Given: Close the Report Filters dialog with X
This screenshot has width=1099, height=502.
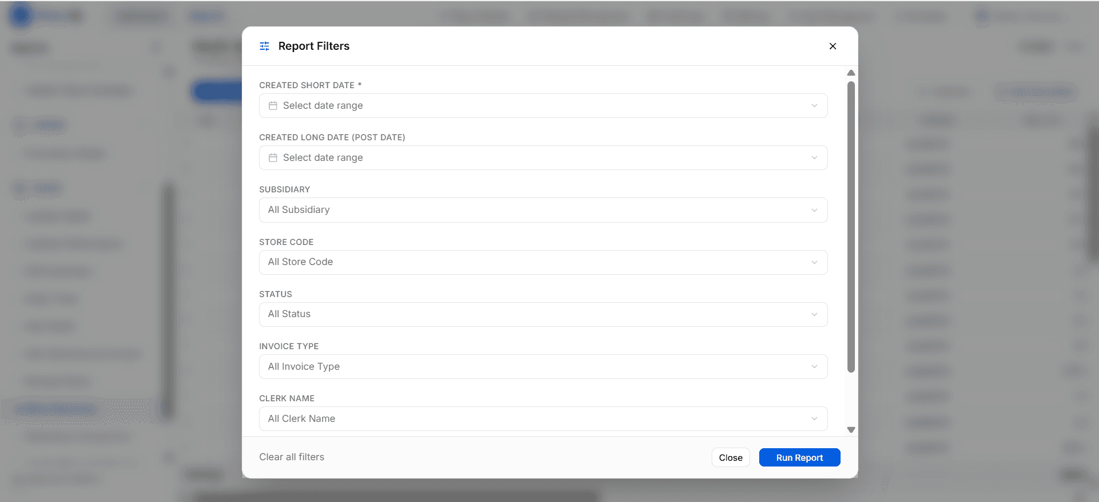Looking at the screenshot, I should (x=833, y=46).
